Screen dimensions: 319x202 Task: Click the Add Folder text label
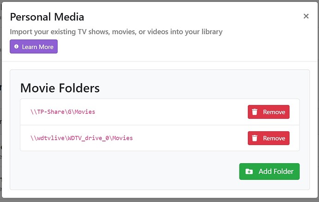276,171
